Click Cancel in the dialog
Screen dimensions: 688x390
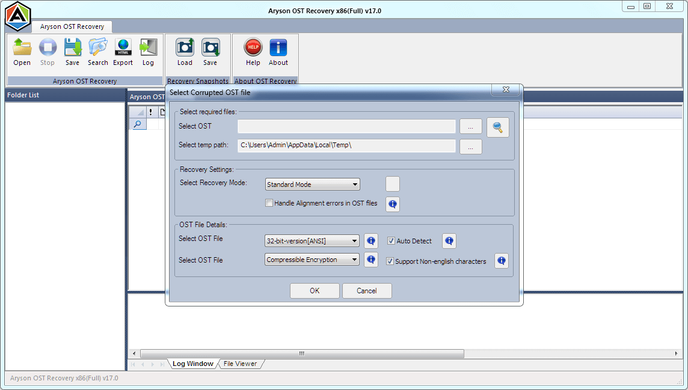(367, 290)
